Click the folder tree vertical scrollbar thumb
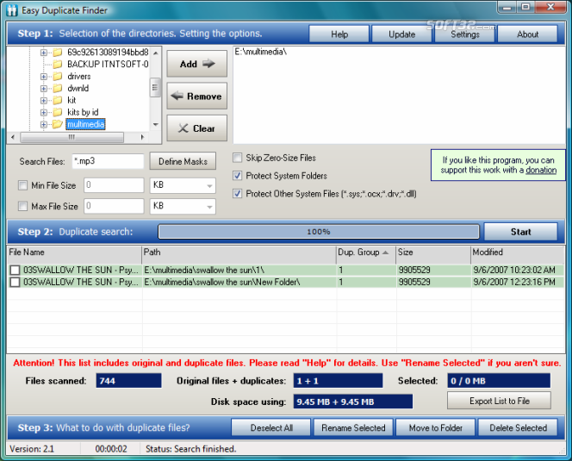The image size is (572, 461). point(155,88)
